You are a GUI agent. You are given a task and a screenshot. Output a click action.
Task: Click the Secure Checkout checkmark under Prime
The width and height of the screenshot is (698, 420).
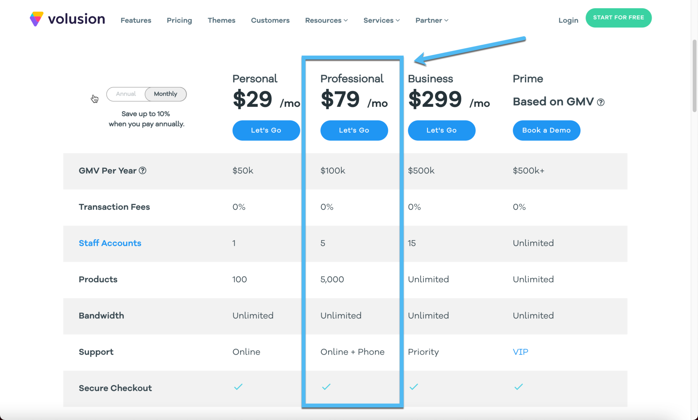(518, 387)
